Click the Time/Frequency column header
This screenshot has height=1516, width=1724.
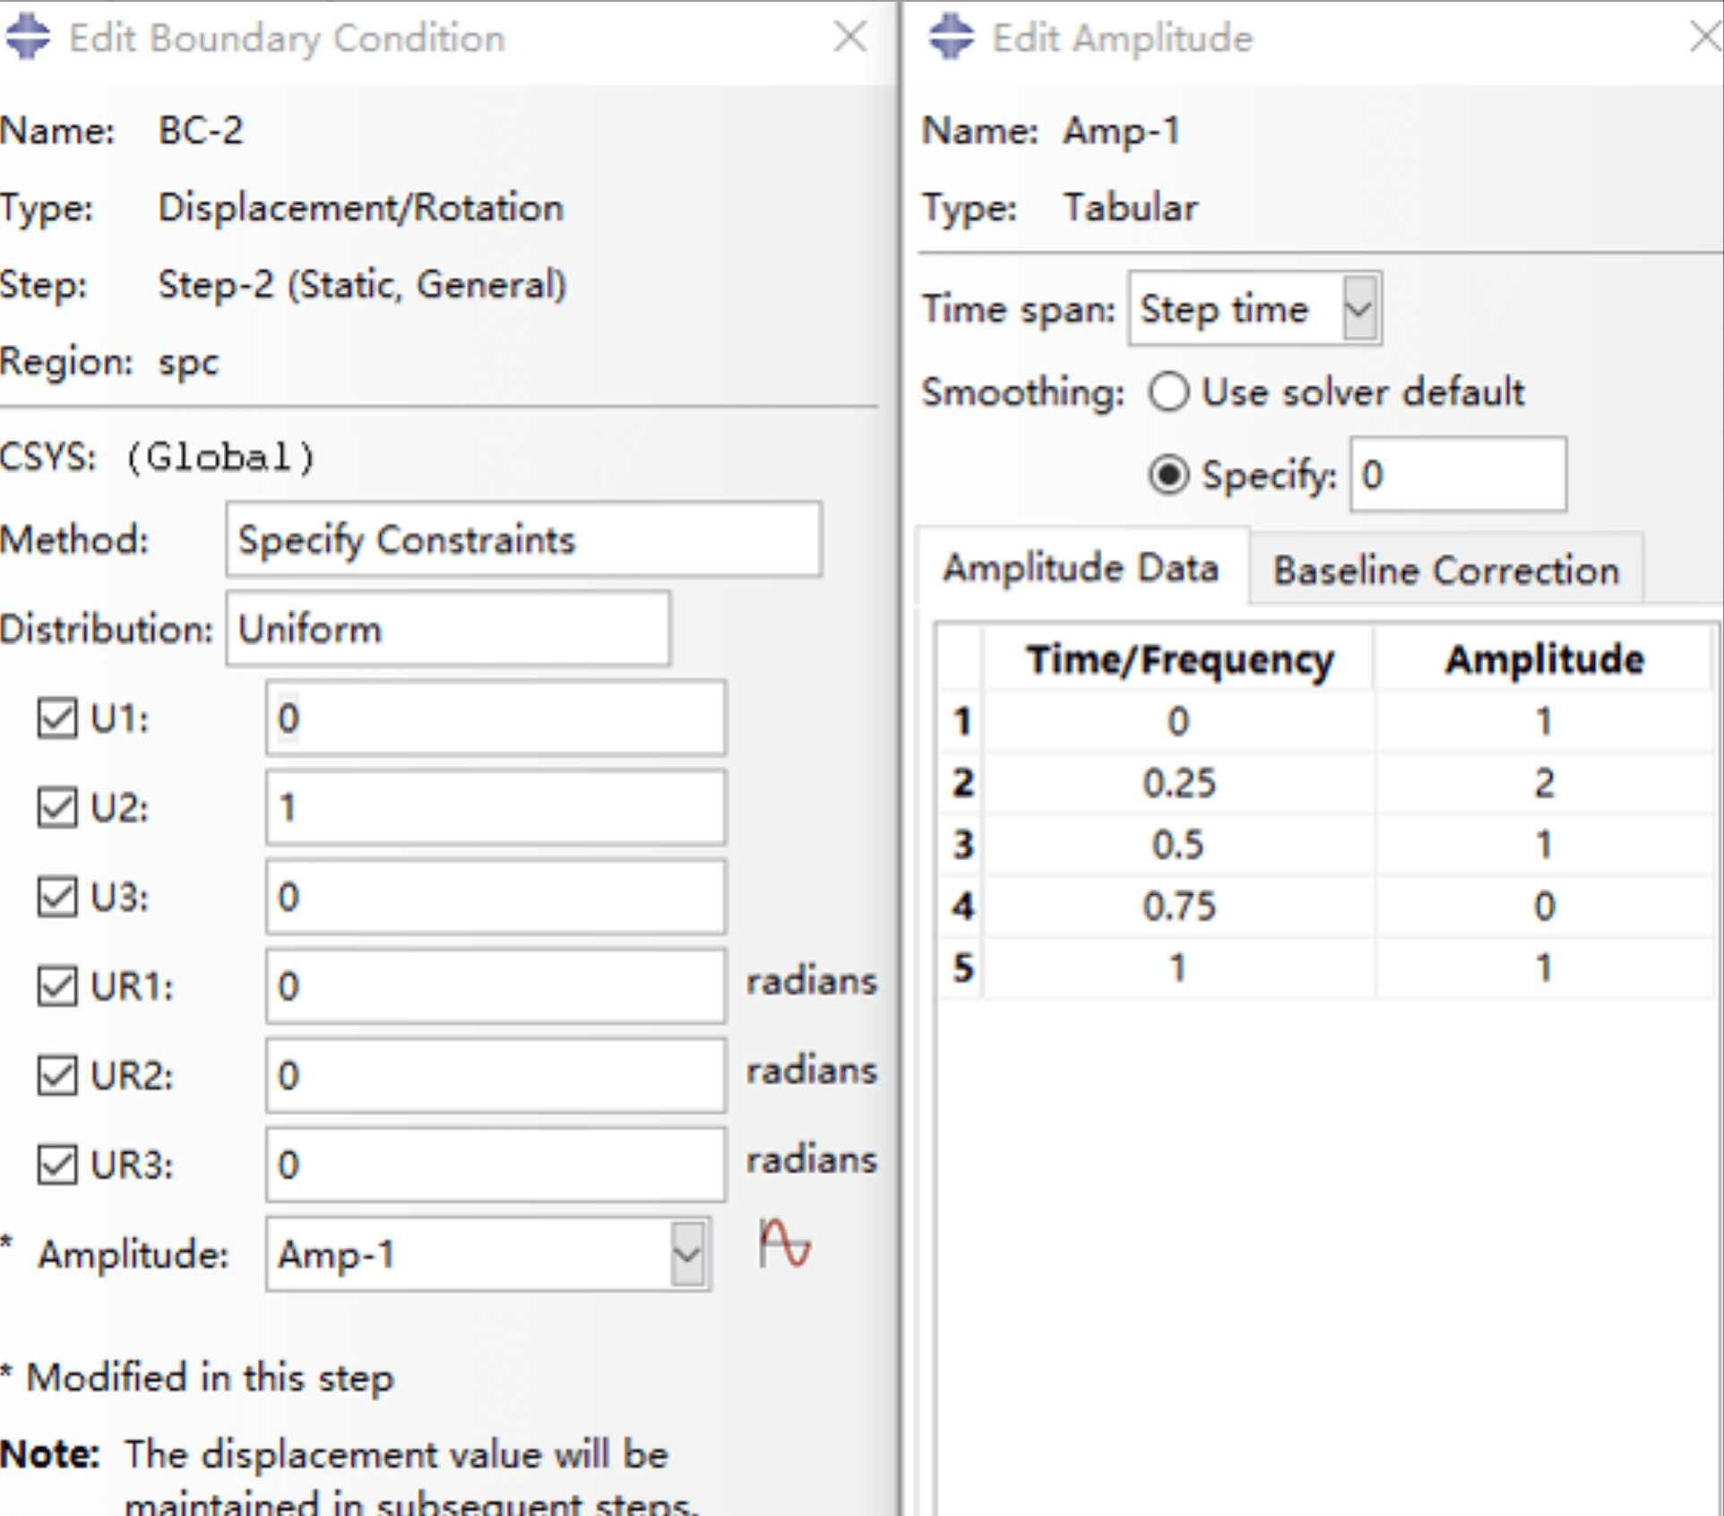(1178, 659)
